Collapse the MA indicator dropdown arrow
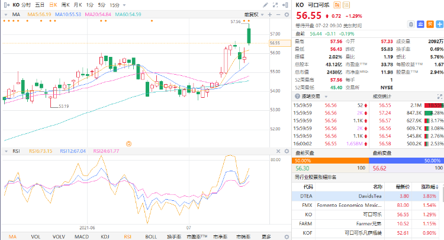 6,14
